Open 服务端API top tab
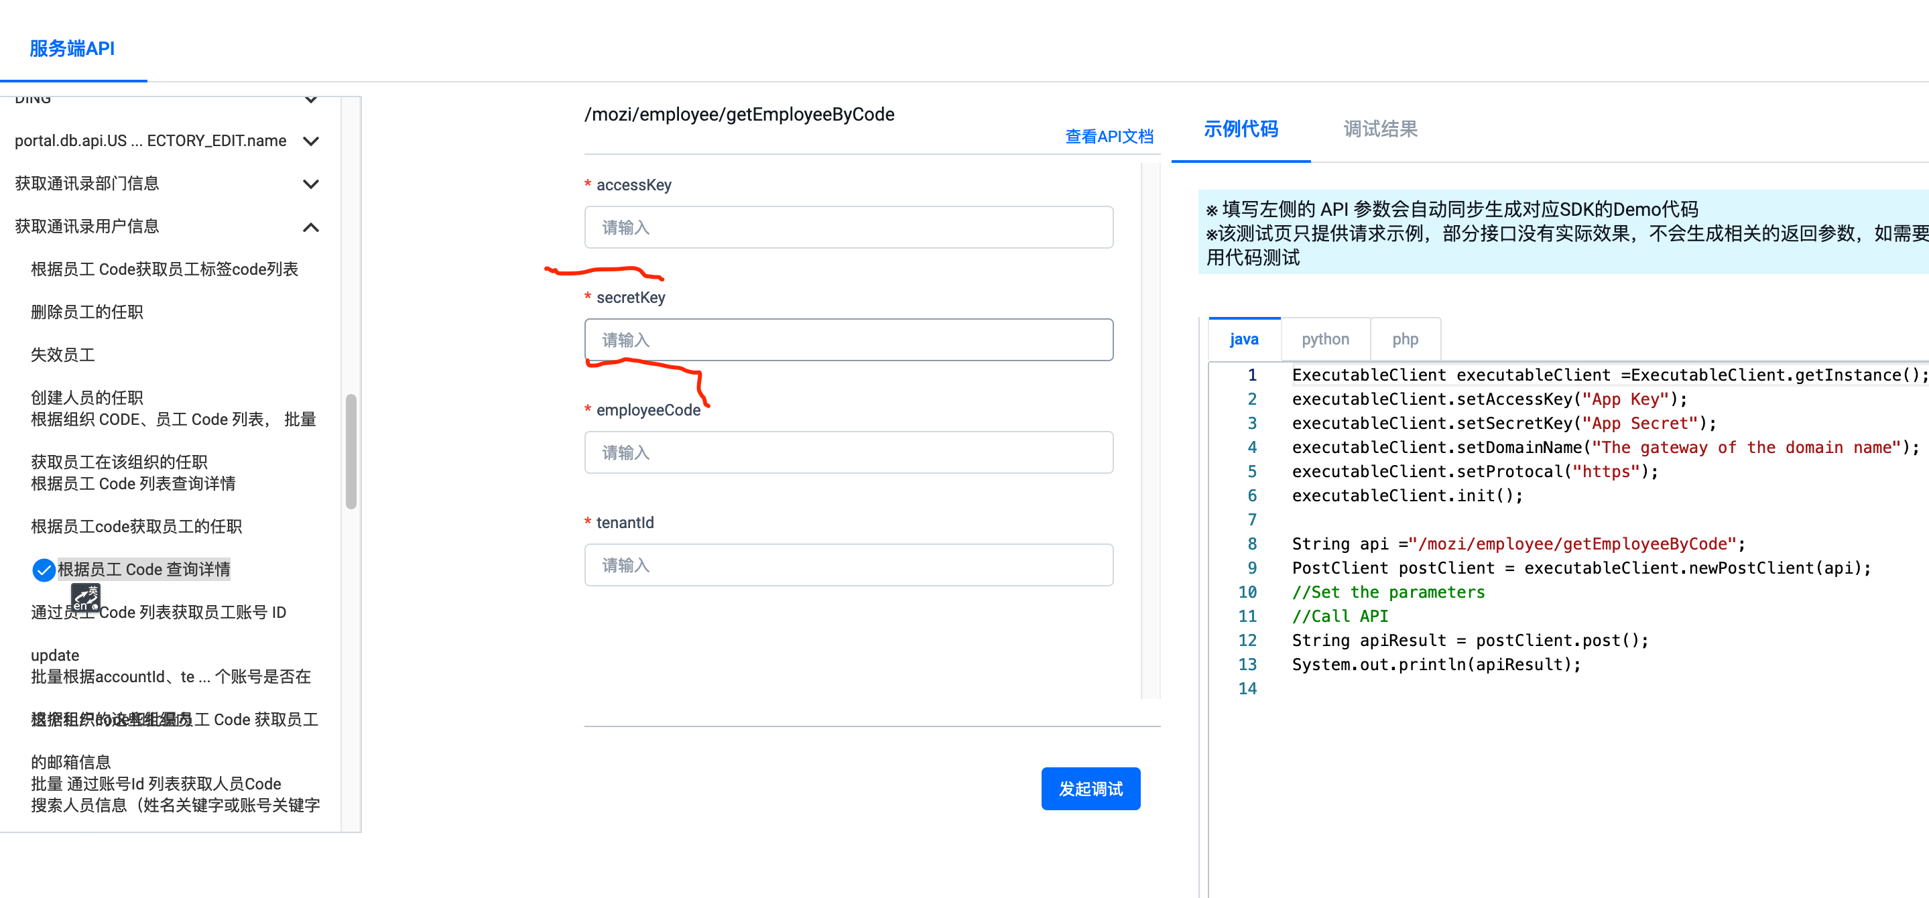 pyautogui.click(x=72, y=49)
